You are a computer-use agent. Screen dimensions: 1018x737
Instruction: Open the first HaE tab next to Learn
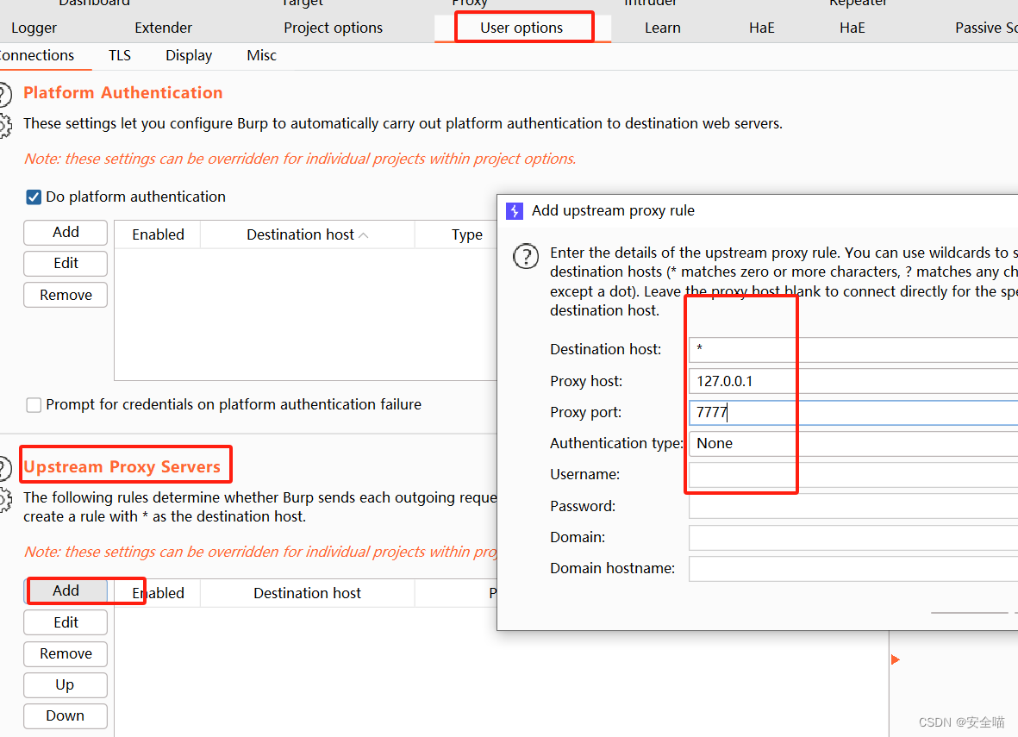coord(761,28)
